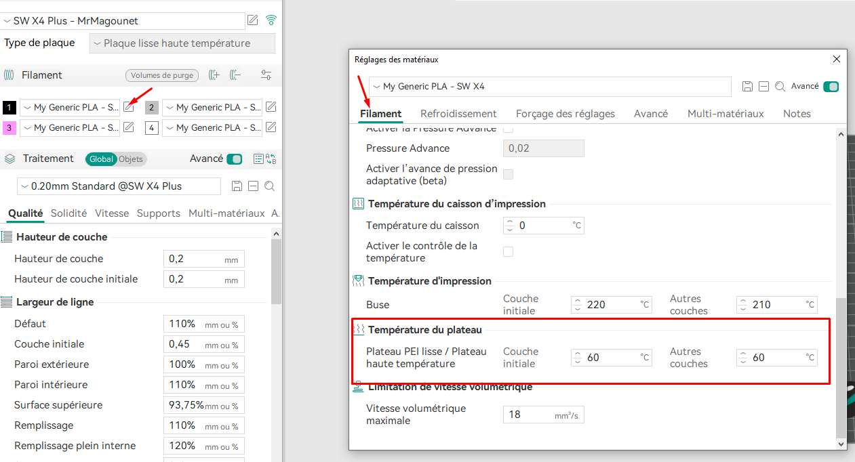
Task: Open the Solidité tab
Action: (x=68, y=213)
